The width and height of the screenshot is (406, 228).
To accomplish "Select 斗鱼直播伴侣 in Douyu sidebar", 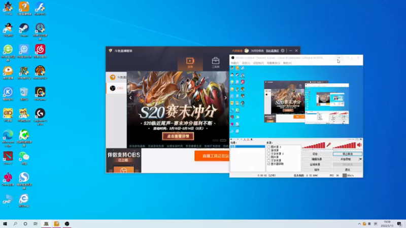I will [x=117, y=77].
